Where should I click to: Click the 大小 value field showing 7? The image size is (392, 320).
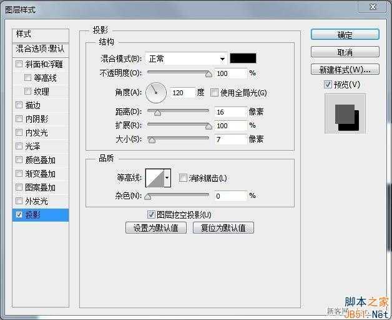pyautogui.click(x=231, y=139)
